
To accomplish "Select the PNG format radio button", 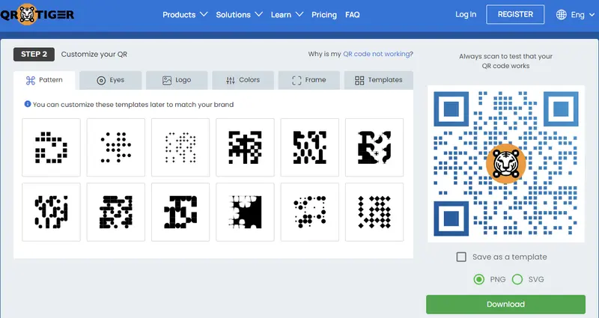I will [x=479, y=279].
